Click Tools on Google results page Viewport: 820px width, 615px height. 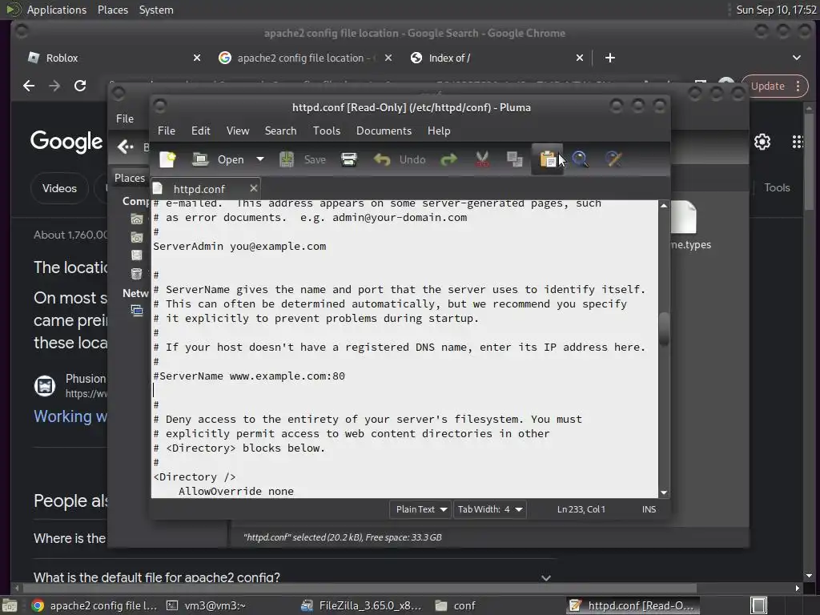click(777, 187)
